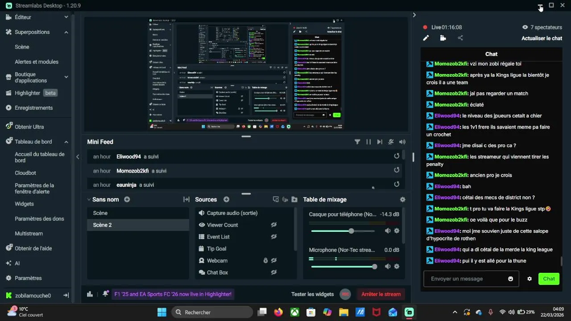This screenshot has height=321, width=571.
Task: Open scene transitions icon beside Sans nom
Action: point(186,199)
